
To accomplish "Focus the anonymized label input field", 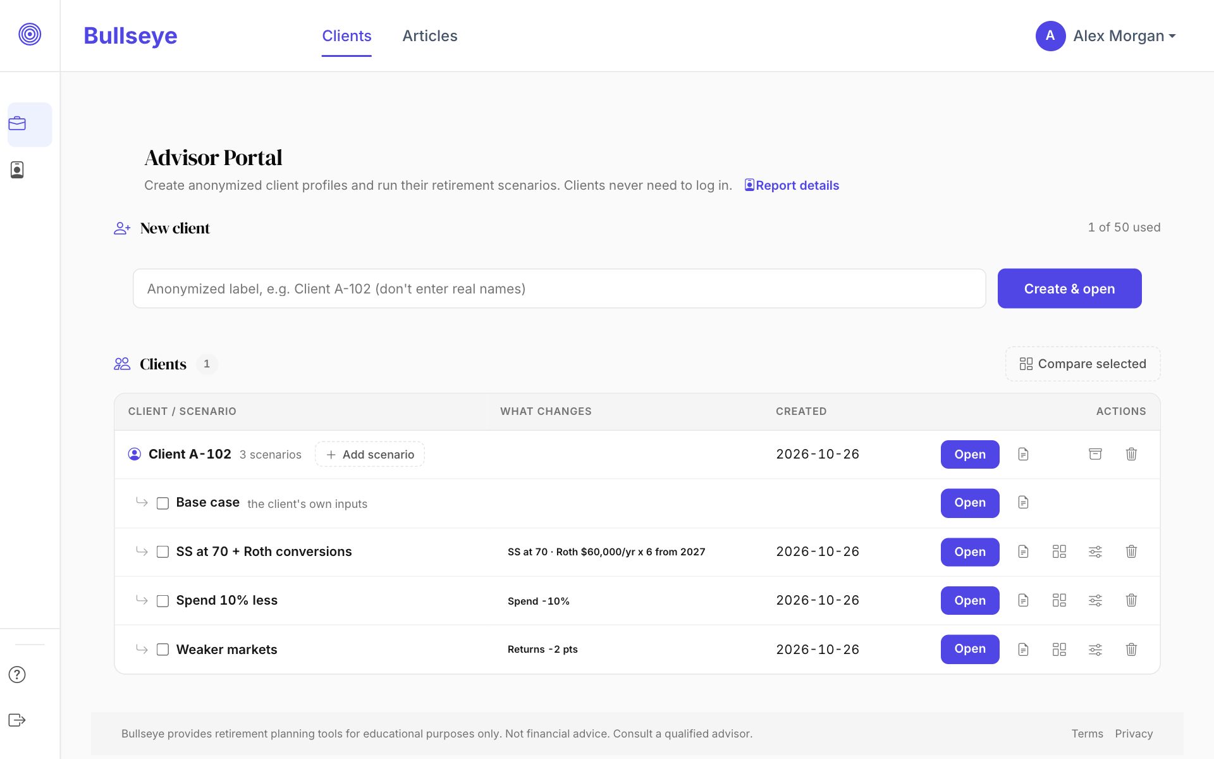I will [x=559, y=288].
